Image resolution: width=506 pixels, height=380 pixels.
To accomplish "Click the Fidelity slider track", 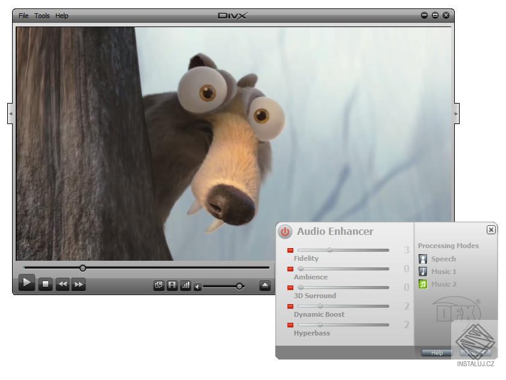I will tap(343, 250).
